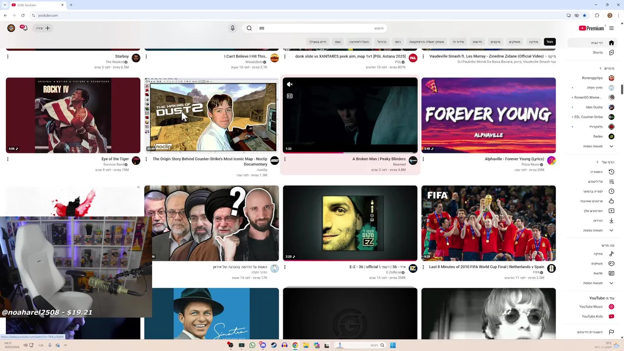The image size is (624, 351).
Task: Open WhatsApp from the taskbar
Action: (x=252, y=345)
